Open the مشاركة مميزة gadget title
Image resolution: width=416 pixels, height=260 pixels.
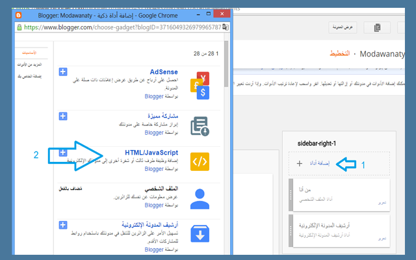point(162,116)
